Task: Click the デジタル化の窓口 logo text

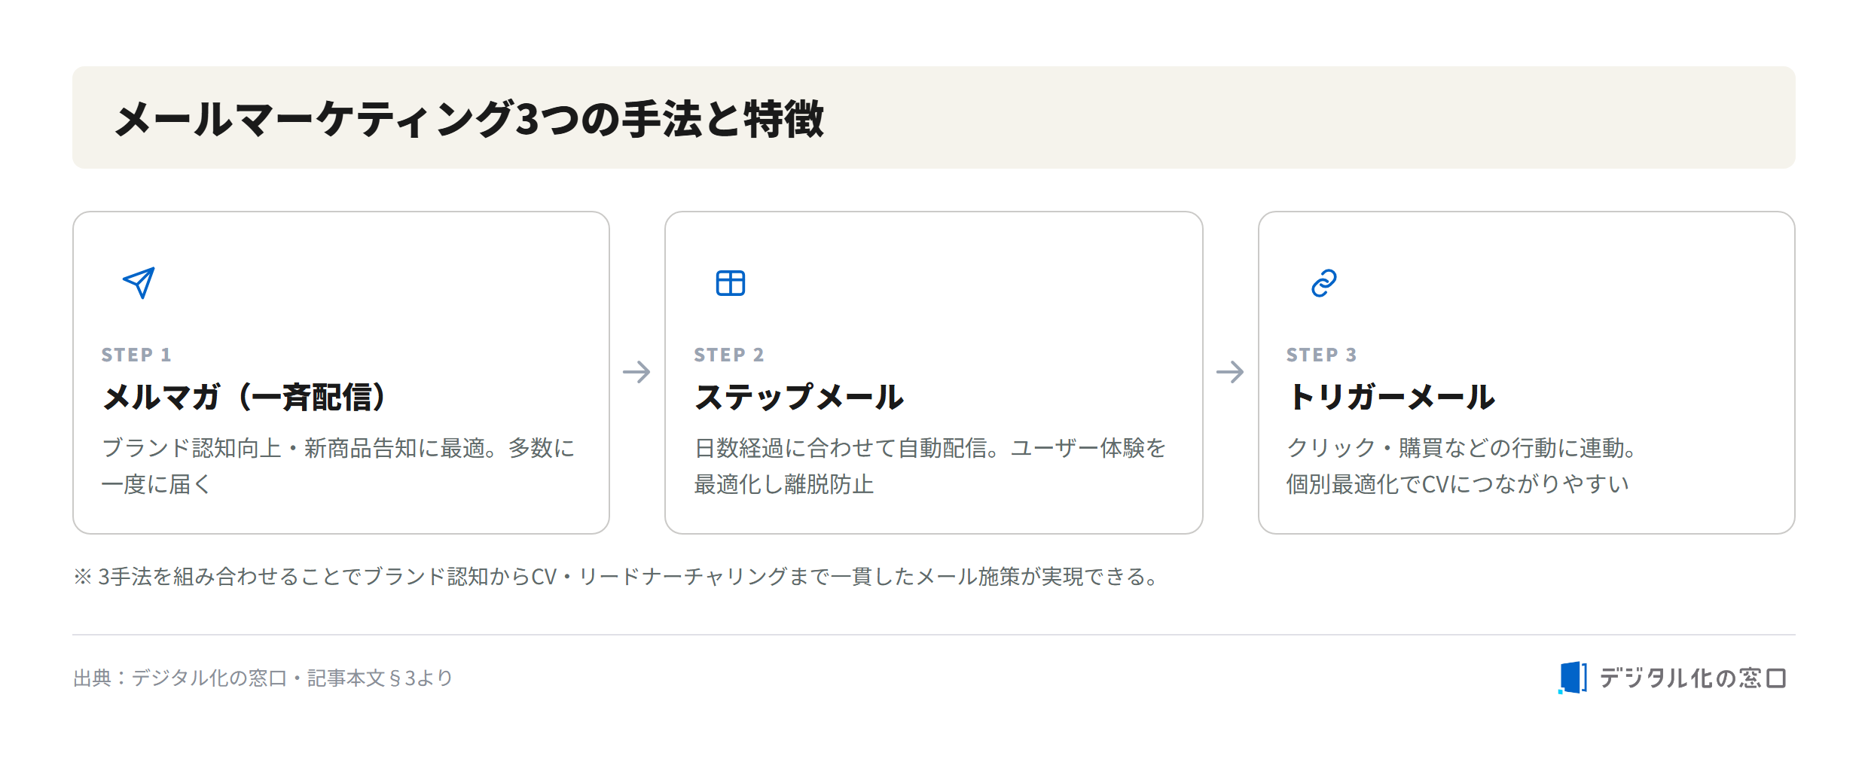Action: pos(1692,678)
